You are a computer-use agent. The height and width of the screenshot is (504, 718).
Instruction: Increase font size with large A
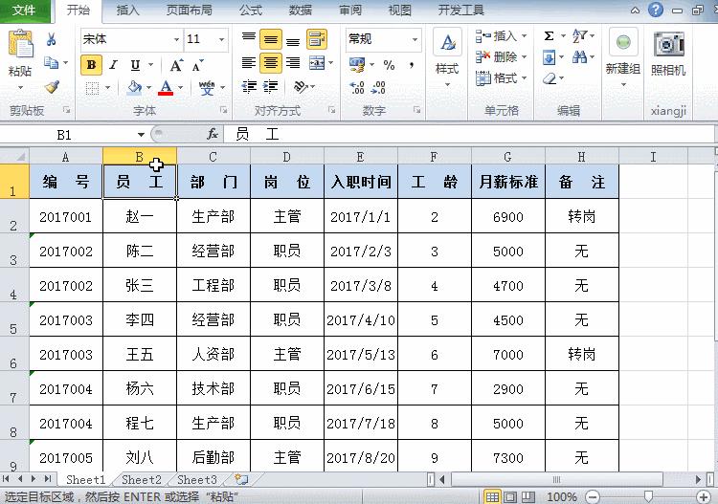(x=176, y=65)
